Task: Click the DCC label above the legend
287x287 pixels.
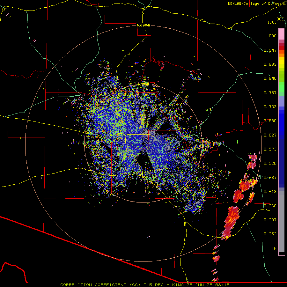Action: tap(280, 19)
